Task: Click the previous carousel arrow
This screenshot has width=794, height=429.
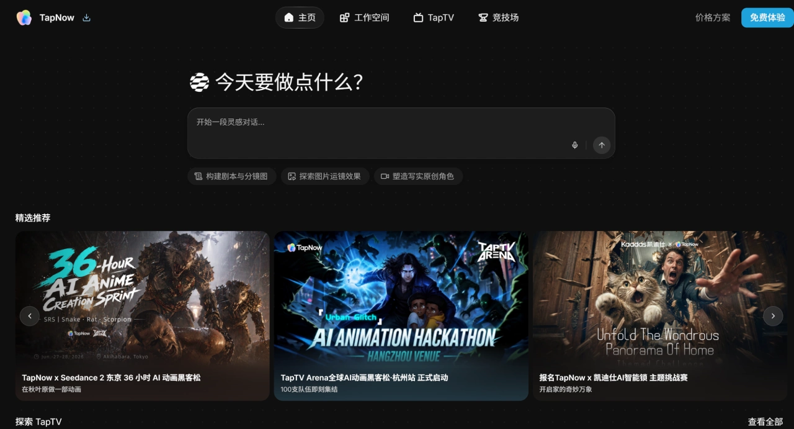Action: pyautogui.click(x=30, y=316)
